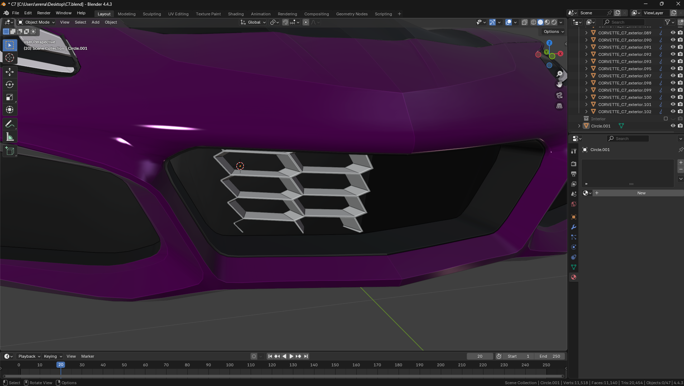Expand CORVETTE_C7_exterior.090 in outliner
684x386 pixels.
coord(586,40)
